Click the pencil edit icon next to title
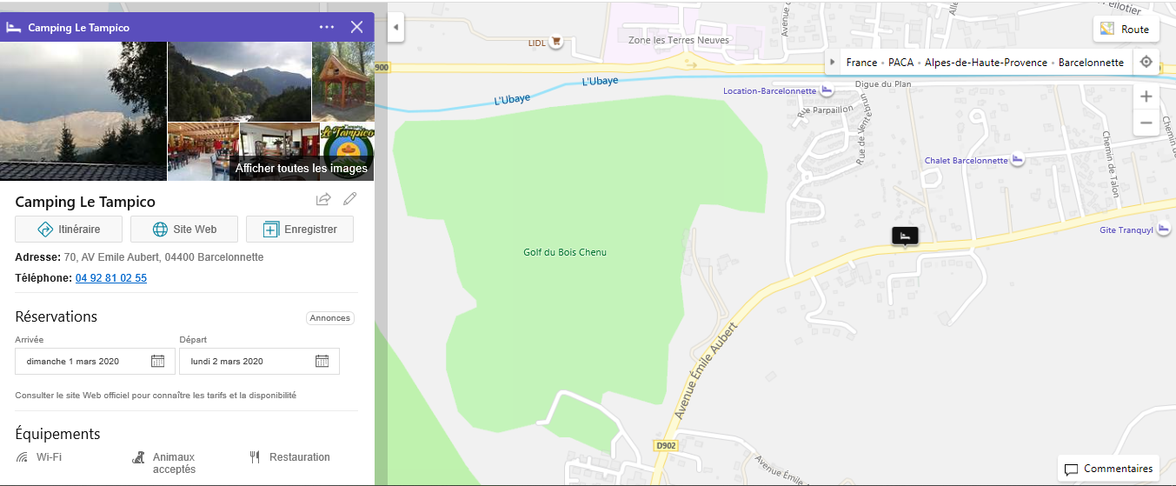This screenshot has width=1176, height=486. 349,199
